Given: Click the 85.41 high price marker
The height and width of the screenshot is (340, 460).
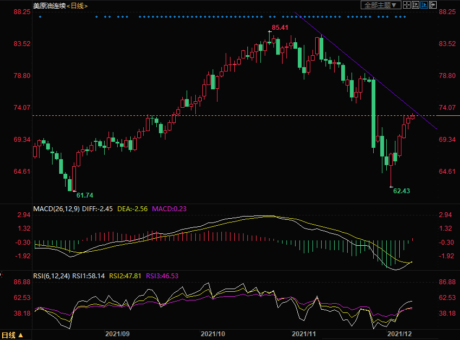Looking at the screenshot, I should coord(279,27).
